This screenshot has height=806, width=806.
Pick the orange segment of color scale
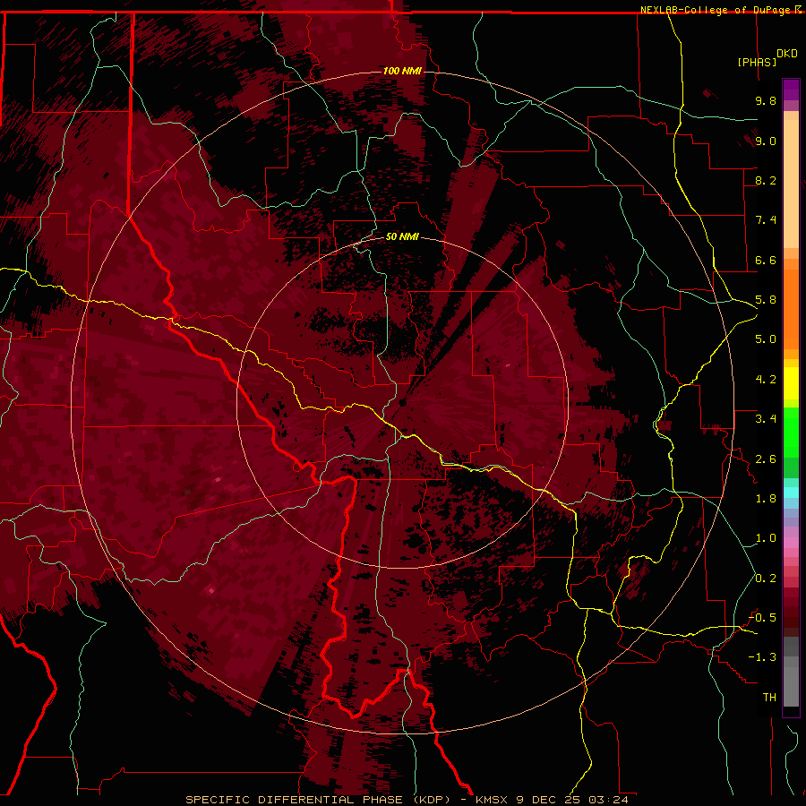pos(791,308)
